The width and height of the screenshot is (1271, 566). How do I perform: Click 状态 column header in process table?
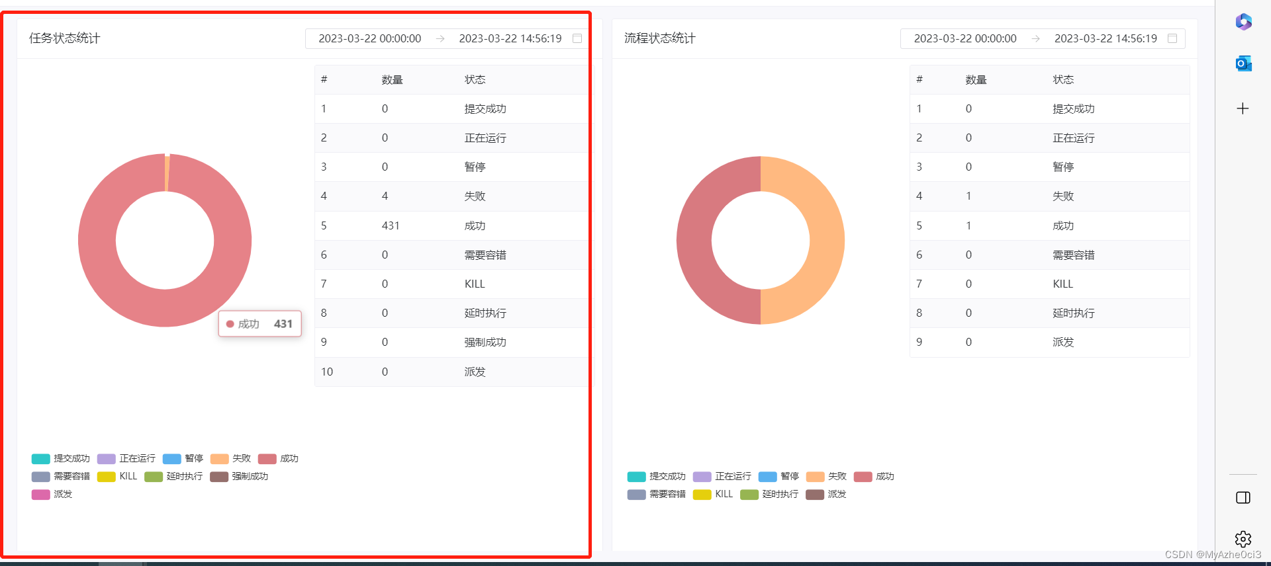click(x=1063, y=80)
